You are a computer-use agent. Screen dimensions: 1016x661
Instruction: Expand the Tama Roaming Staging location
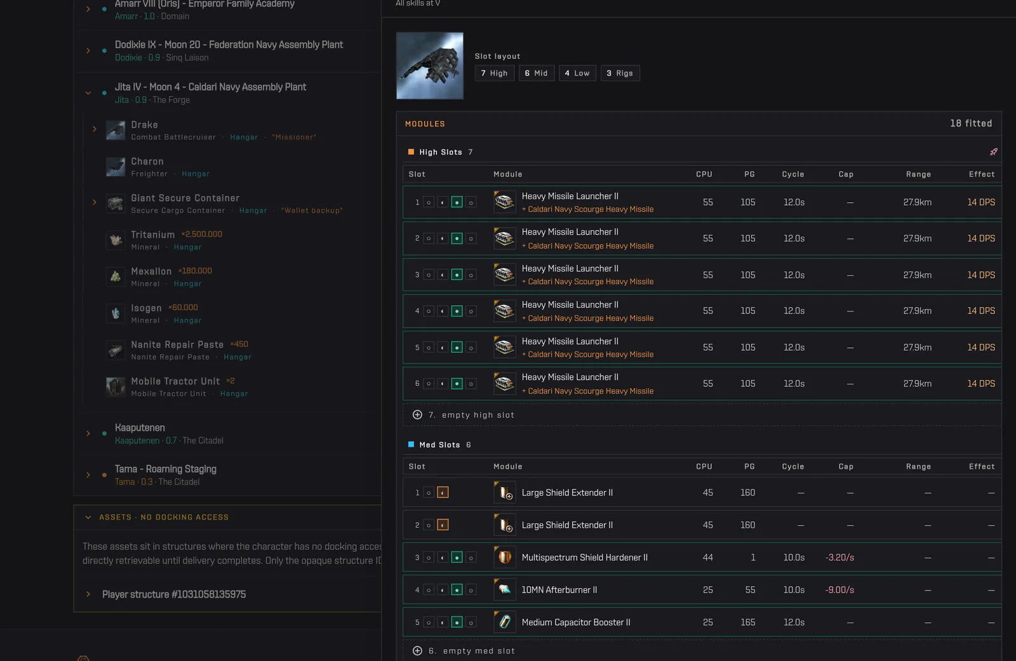88,474
